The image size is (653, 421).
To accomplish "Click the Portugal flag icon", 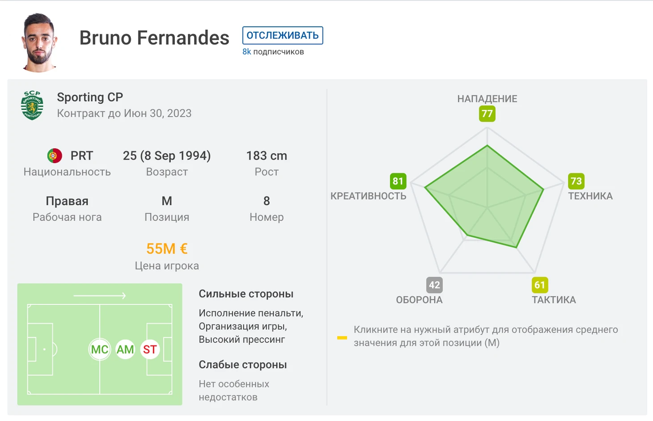I will [55, 156].
